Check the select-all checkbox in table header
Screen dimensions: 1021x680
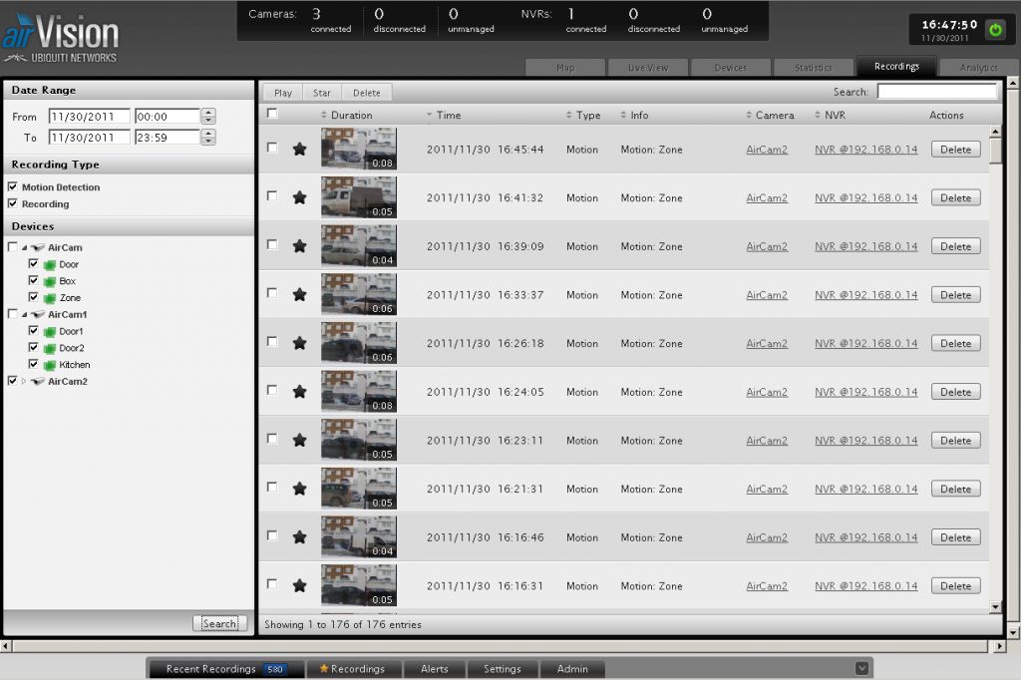click(272, 115)
